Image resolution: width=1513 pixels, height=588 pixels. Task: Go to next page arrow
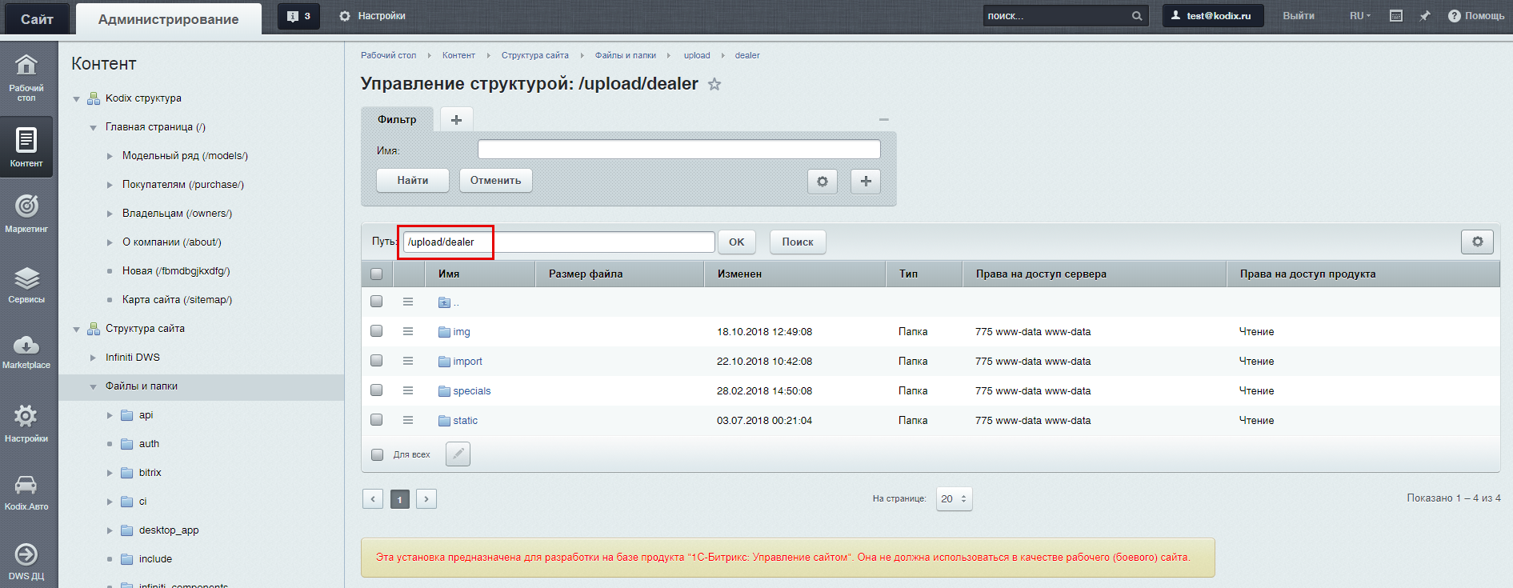(426, 499)
